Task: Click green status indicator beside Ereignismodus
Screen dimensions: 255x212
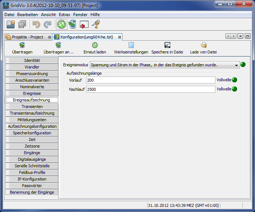Action: coord(243,64)
